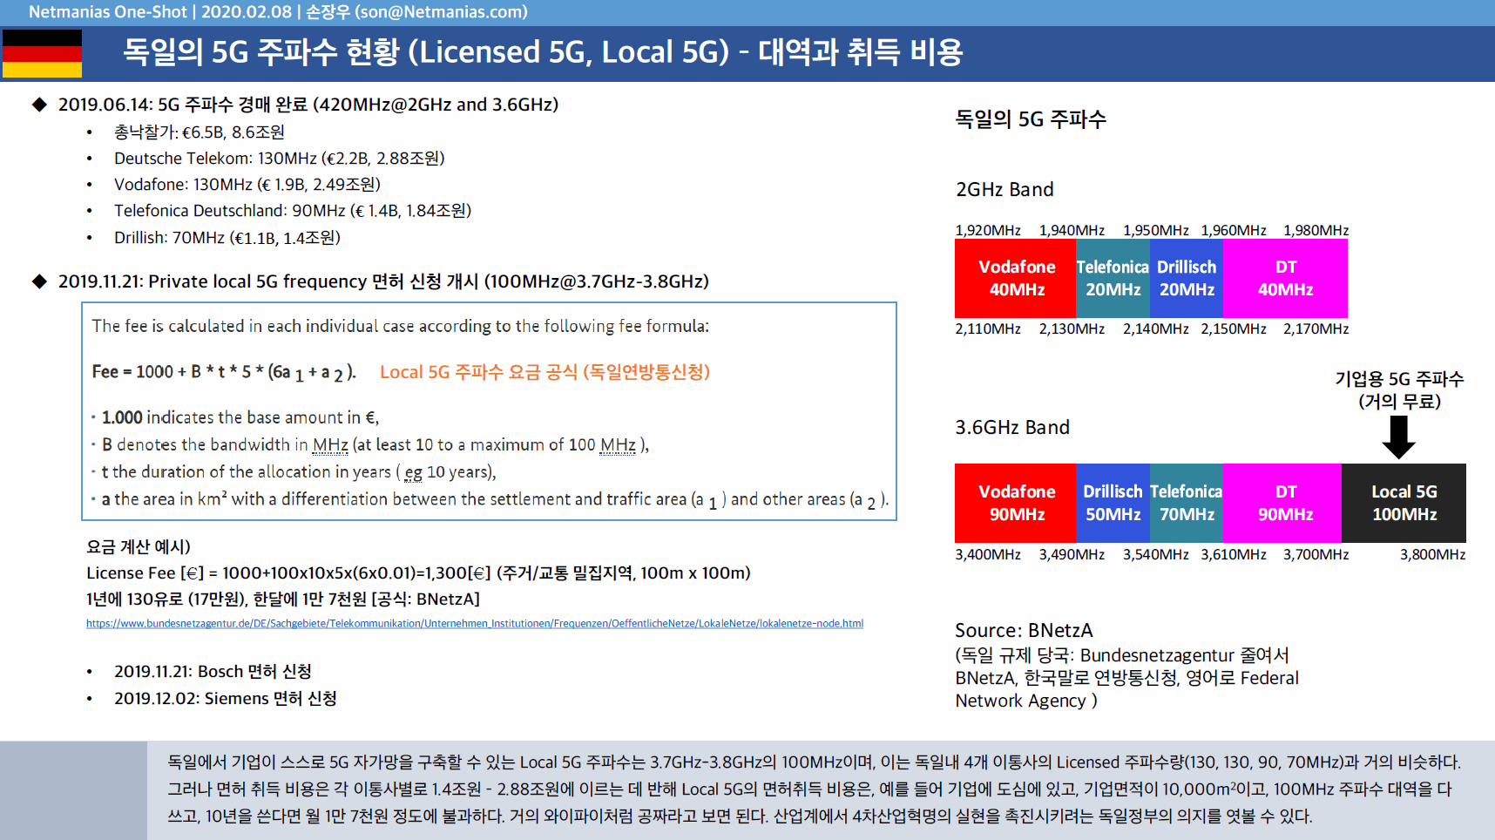Click the 'Telefonica Deutschland: 90MHz' bullet
This screenshot has width=1495, height=840.
293,211
